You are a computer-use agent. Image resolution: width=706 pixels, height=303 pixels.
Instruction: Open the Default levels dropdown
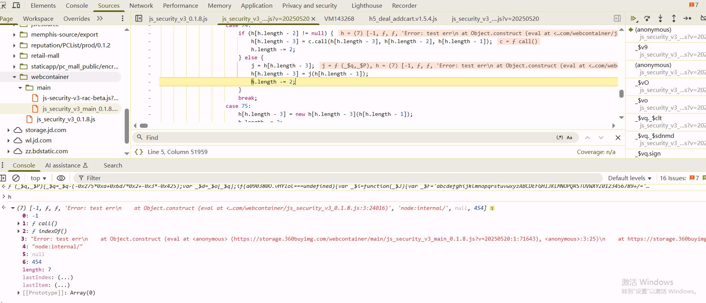629,178
